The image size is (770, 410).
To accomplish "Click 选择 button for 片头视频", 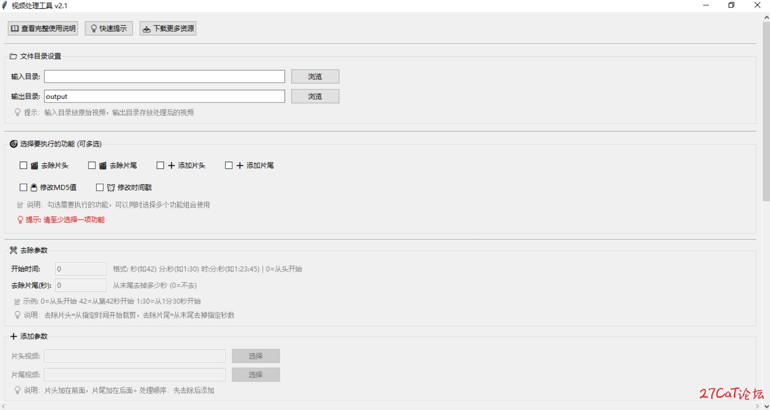I will click(x=256, y=356).
